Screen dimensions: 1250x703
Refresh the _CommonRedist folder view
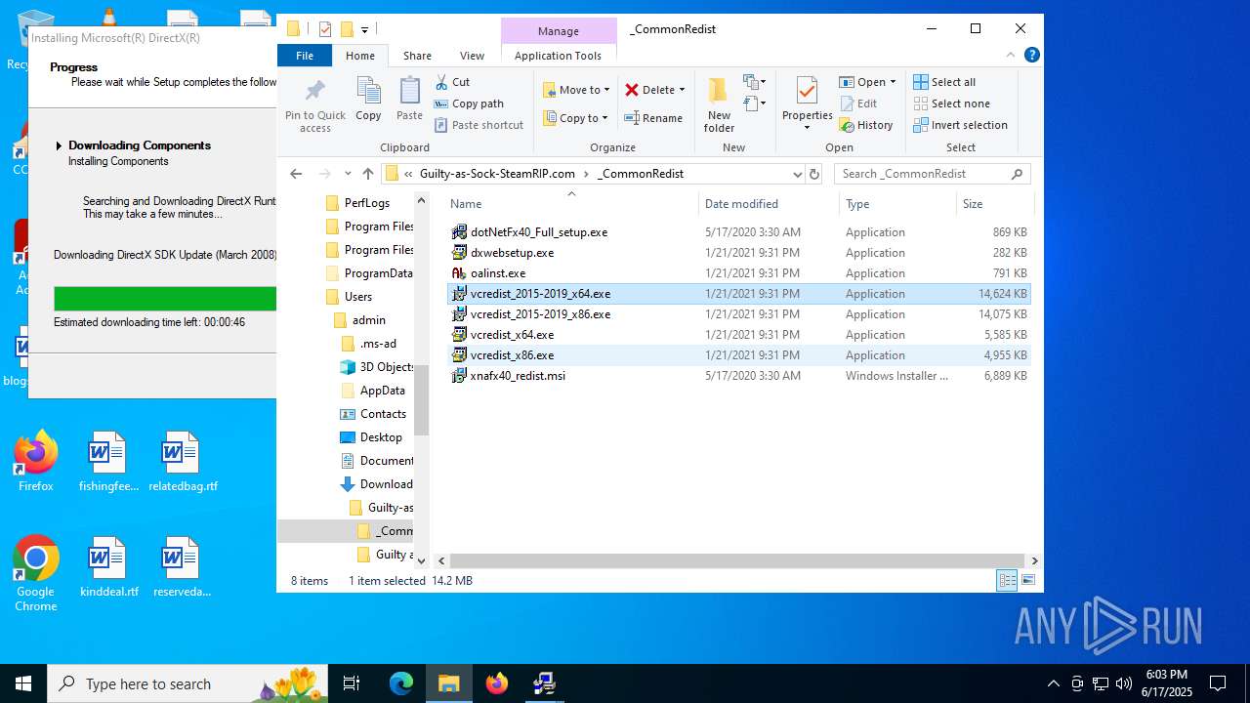coord(814,174)
